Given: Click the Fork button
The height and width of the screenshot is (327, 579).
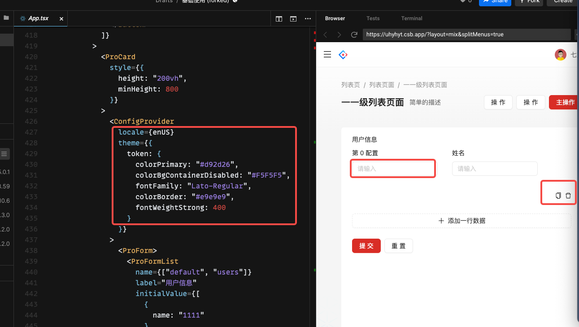Looking at the screenshot, I should click(529, 1).
